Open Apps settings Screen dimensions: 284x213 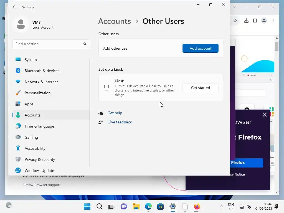pos(51,104)
